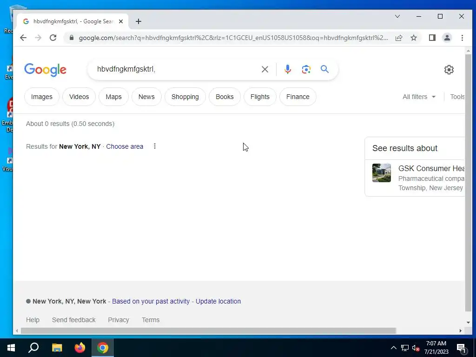Filter results by Images
The height and width of the screenshot is (357, 476).
[41, 97]
